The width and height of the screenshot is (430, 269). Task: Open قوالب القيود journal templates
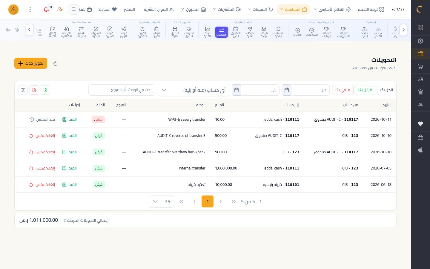click(x=156, y=32)
